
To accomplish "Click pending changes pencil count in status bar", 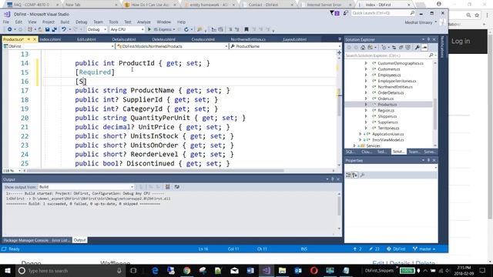I will tap(374, 249).
